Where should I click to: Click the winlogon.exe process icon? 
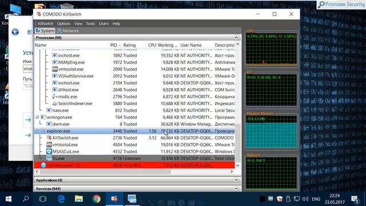(43, 117)
